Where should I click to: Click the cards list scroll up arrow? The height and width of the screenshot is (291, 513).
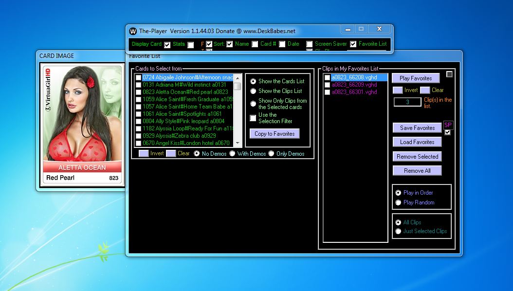238,78
